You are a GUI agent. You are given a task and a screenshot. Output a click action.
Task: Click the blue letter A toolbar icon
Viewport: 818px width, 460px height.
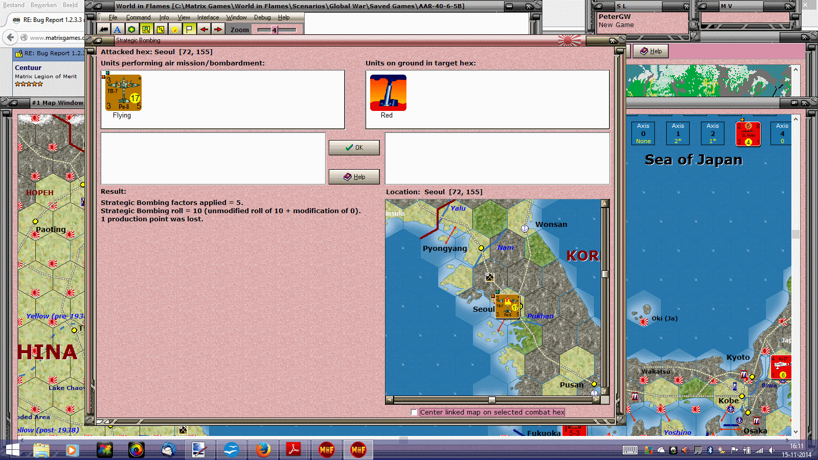[118, 30]
